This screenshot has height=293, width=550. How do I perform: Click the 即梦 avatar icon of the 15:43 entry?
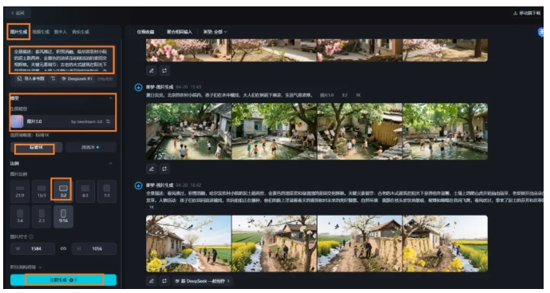coord(139,87)
